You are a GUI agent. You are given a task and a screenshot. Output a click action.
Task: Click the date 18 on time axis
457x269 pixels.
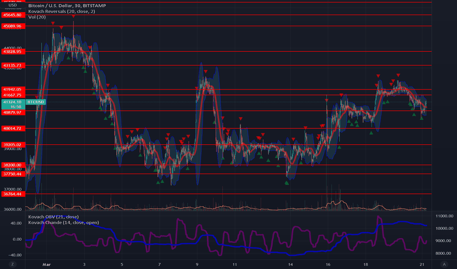[x=365, y=264]
